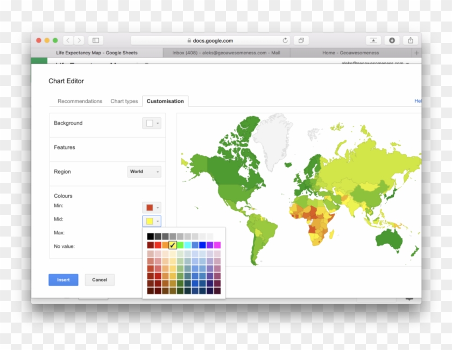This screenshot has width=452, height=350.
Task: Click the padlock icon in the address bar
Action: (x=189, y=40)
